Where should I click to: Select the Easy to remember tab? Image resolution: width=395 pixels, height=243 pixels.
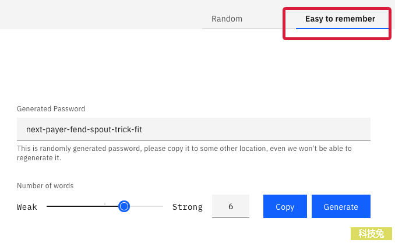[340, 19]
